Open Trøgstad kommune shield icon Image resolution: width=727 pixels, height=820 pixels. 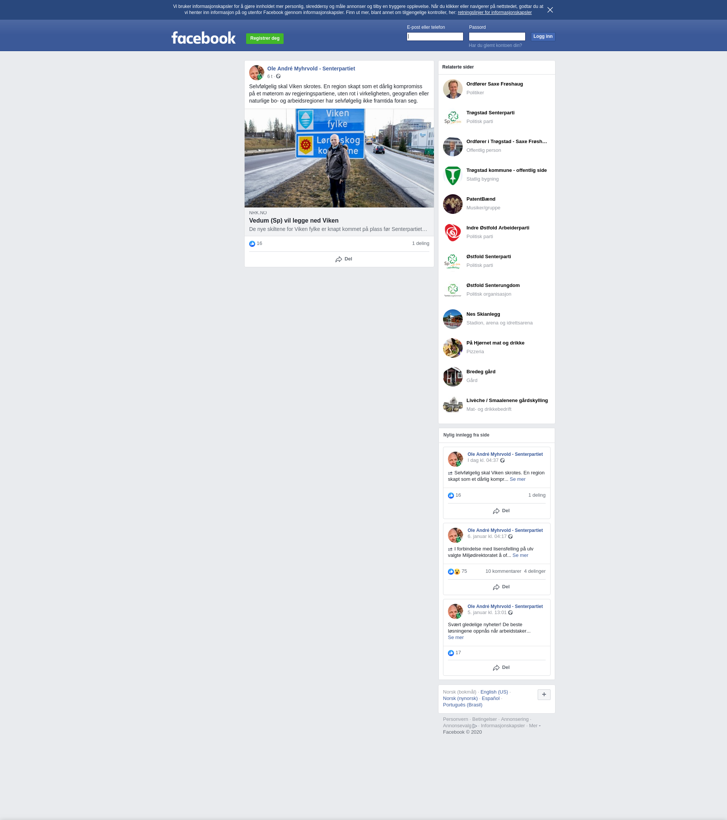[452, 175]
